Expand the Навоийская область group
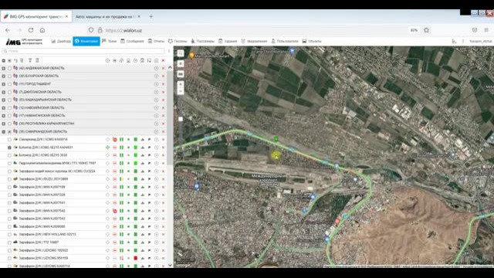 click(x=3, y=108)
